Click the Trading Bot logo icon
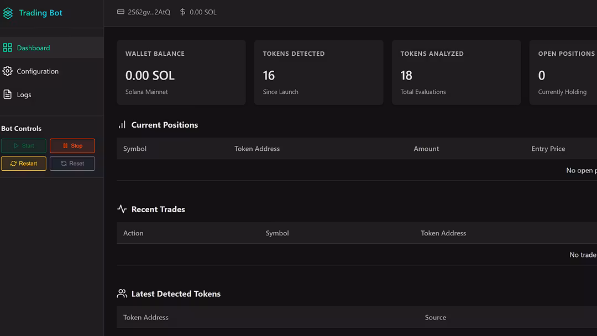597x336 pixels. (x=8, y=13)
